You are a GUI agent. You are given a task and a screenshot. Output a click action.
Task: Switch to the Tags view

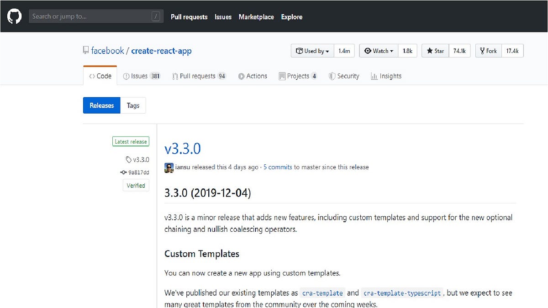133,105
